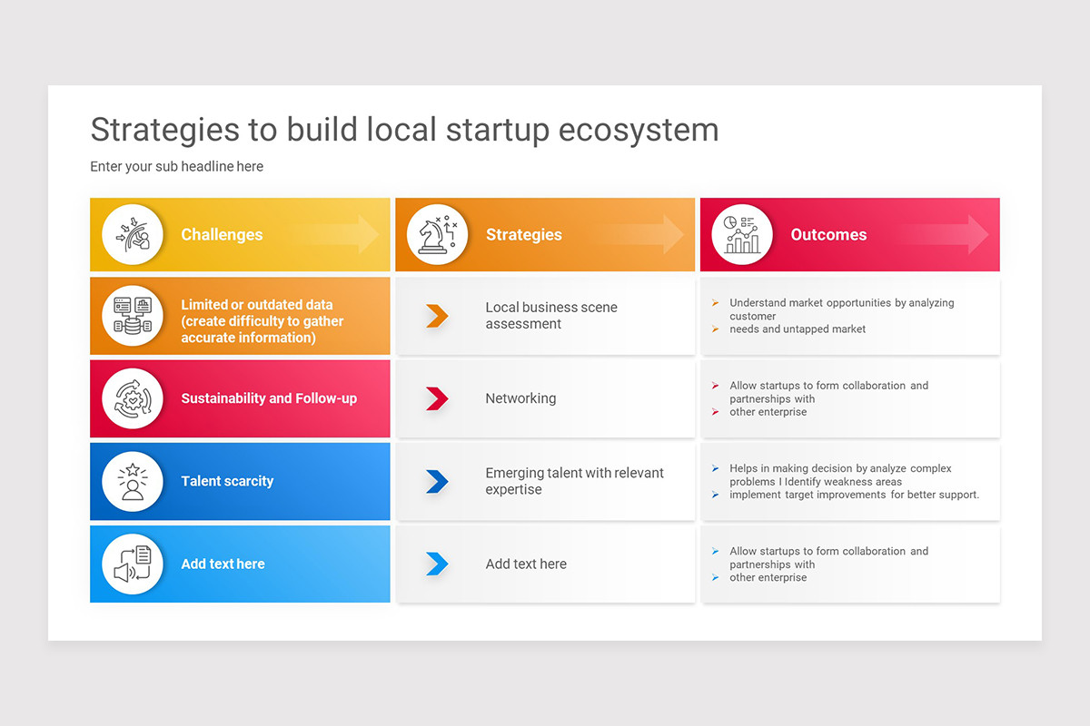Click the star person icon beside Talent scarcity
The width and height of the screenshot is (1090, 726).
[x=133, y=481]
